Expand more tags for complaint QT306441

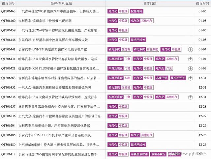point(190,49)
